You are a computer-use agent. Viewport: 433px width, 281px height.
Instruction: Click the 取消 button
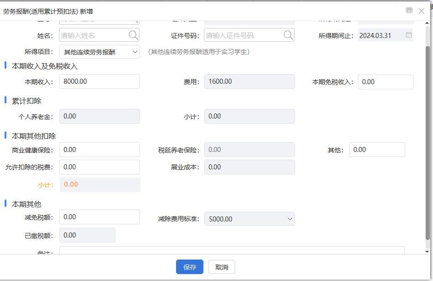(x=222, y=267)
